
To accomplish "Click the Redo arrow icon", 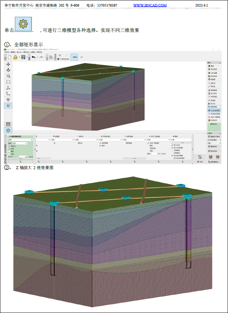I will [x=41, y=57].
